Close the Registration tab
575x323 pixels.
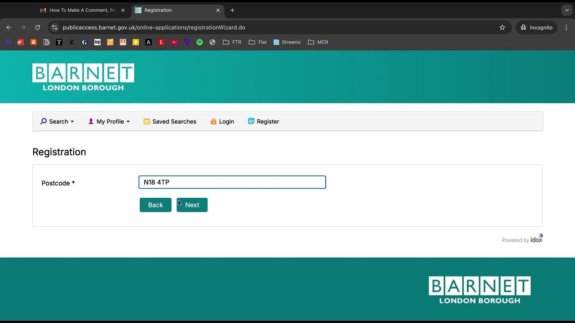click(x=218, y=10)
